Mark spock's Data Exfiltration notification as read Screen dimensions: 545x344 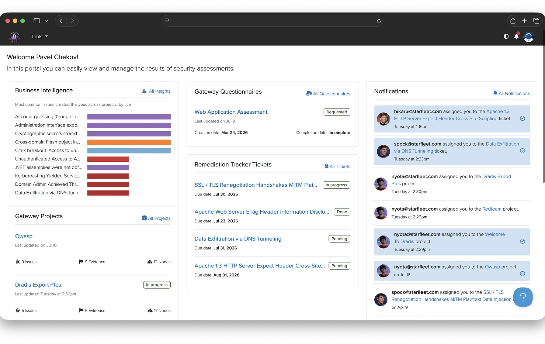pos(522,151)
